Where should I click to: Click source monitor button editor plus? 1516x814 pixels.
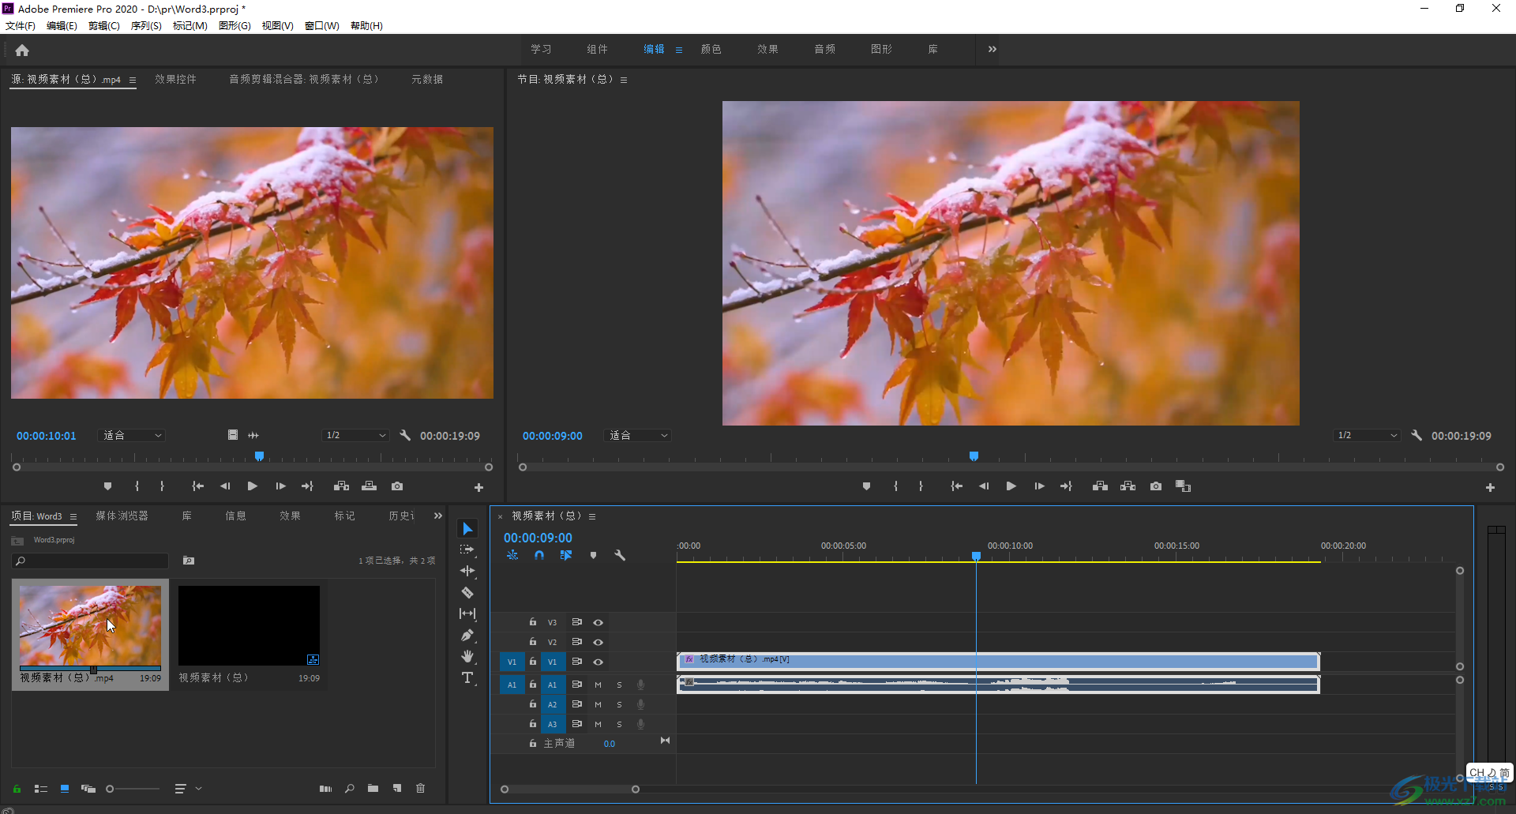(478, 488)
